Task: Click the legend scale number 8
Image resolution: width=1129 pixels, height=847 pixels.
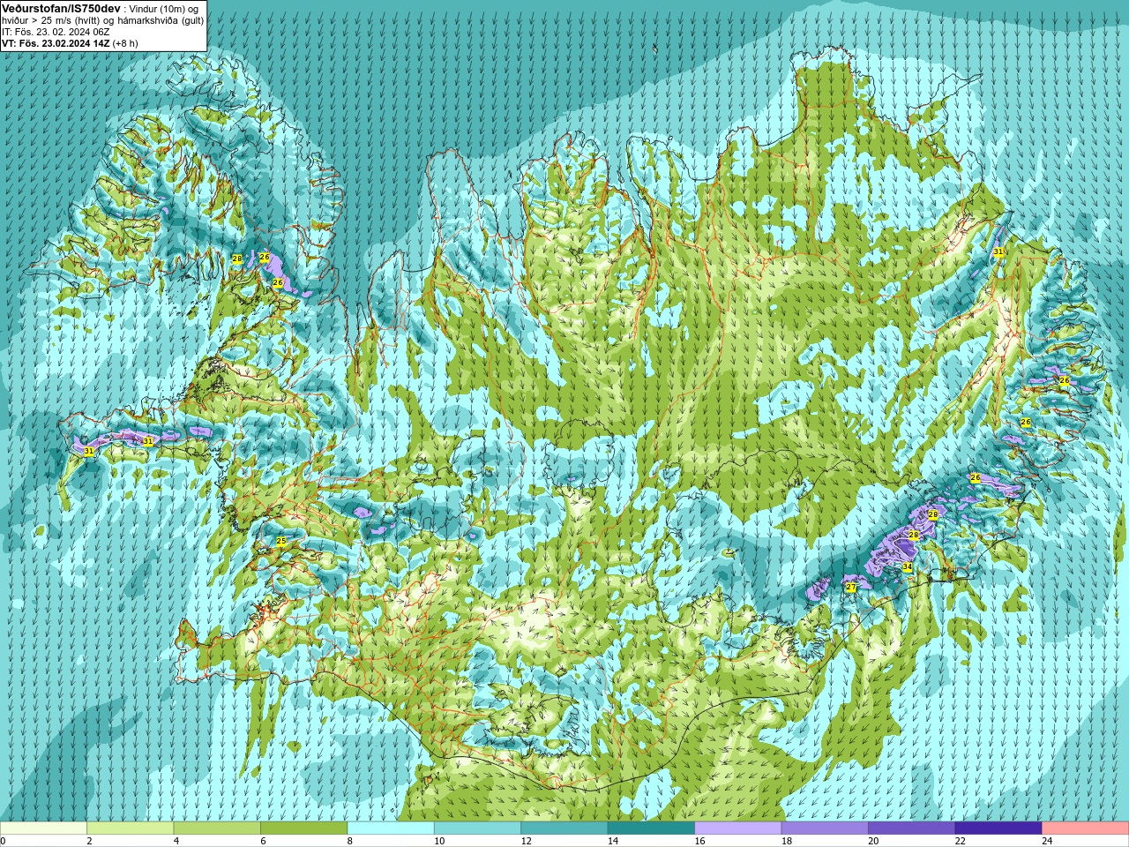Action: pos(350,842)
